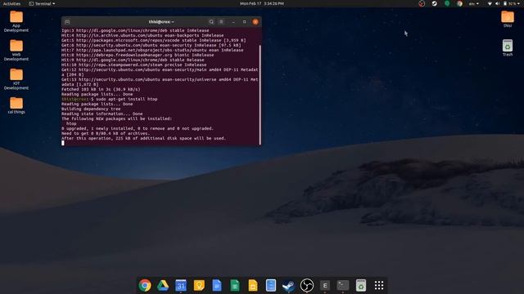524x294 pixels.
Task: Open the Trash from the dock
Action: tap(361, 285)
